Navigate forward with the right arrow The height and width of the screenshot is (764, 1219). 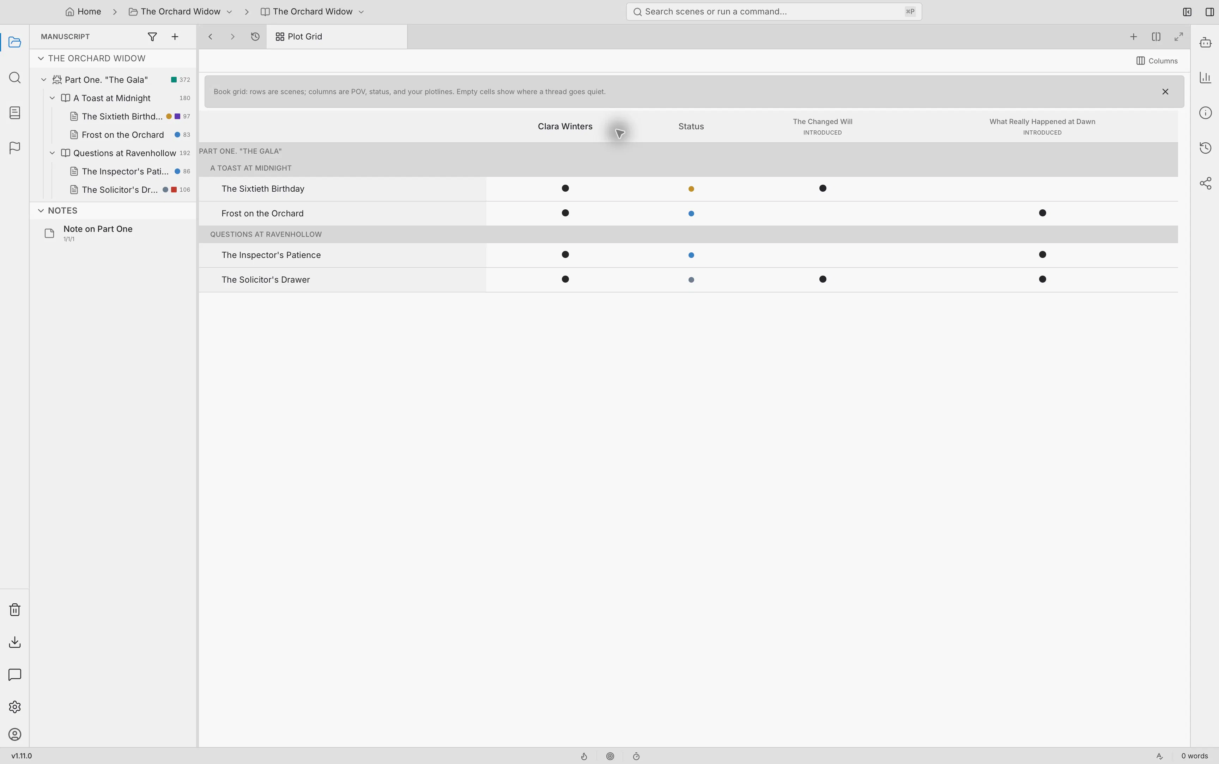(x=232, y=36)
